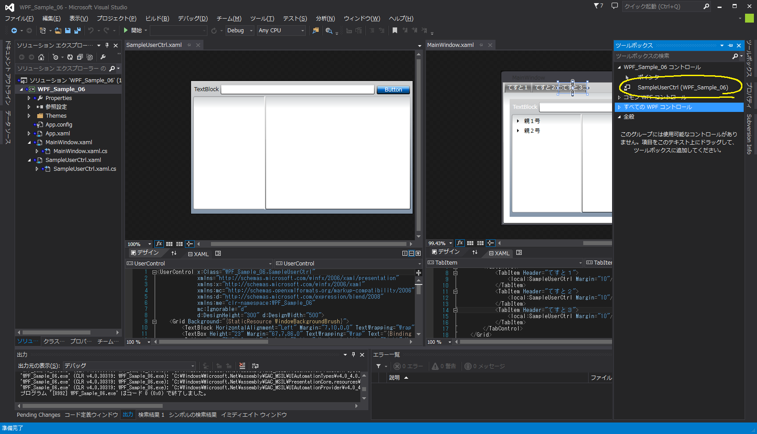757x434 pixels.
Task: Switch to the MainWindow.xaml document tab
Action: pyautogui.click(x=450, y=45)
